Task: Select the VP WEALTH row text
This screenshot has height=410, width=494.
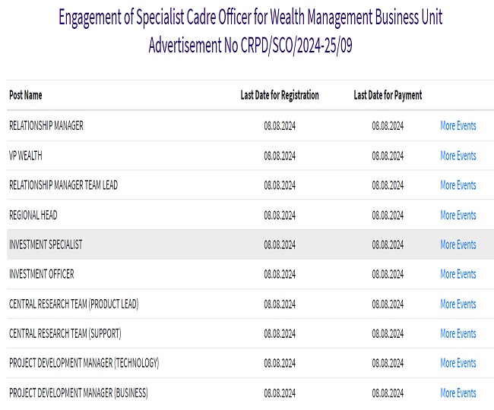Action: click(25, 156)
